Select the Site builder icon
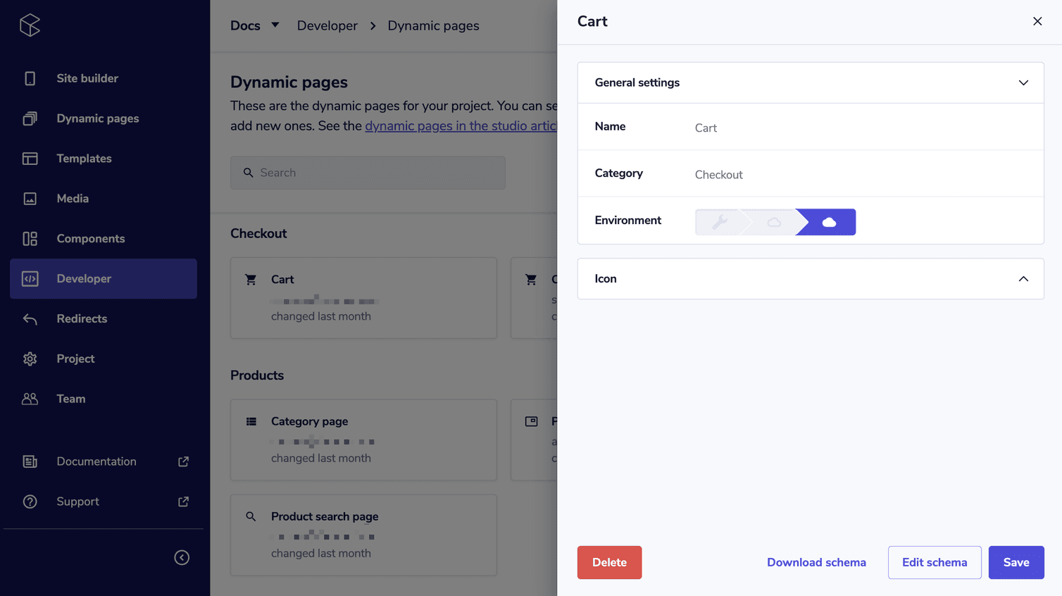1062x596 pixels. [29, 78]
